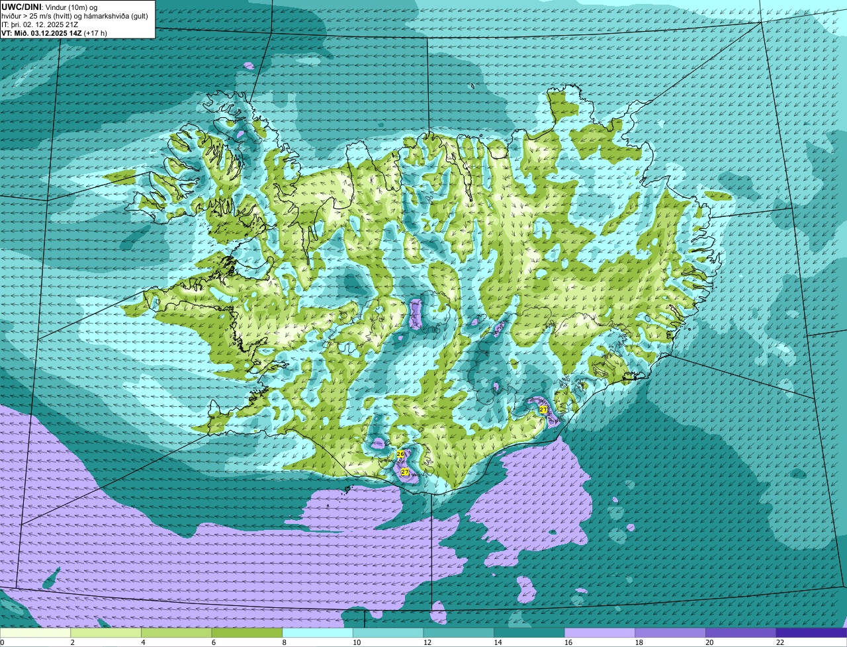Click the 18–20 m/s purple legend swatch
The width and height of the screenshot is (847, 647).
pyautogui.click(x=670, y=632)
